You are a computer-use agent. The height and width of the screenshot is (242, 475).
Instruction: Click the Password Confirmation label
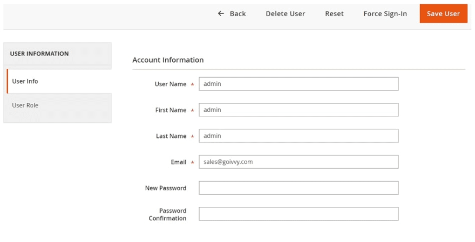click(x=167, y=215)
